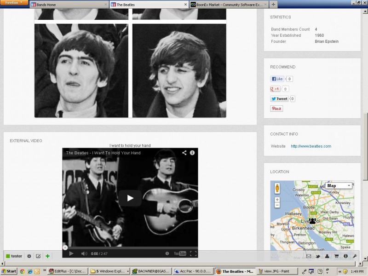Screen dimensions: 368x276
Task: Click the Facebook Like button
Action: 277,79
